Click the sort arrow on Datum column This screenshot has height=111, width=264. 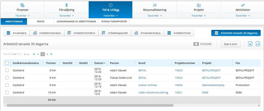click(x=104, y=63)
